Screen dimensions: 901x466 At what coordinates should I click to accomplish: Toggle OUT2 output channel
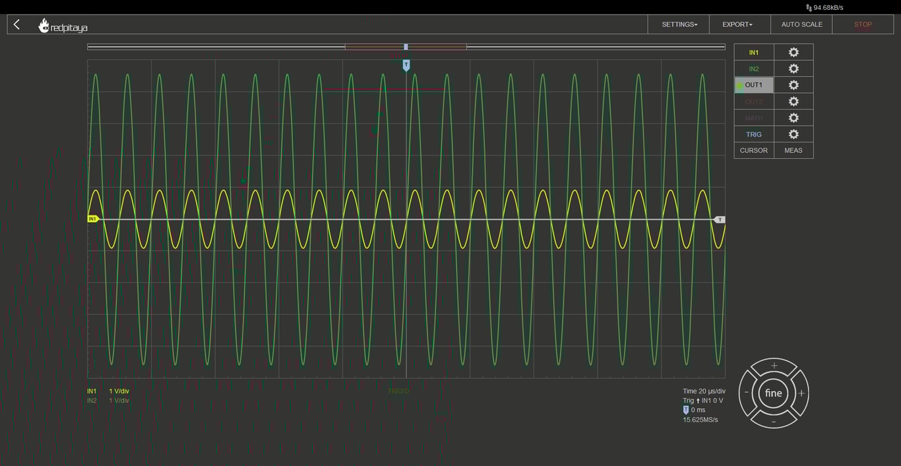(754, 102)
